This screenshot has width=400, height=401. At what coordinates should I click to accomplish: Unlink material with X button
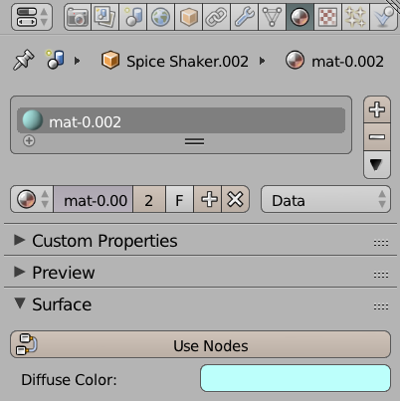click(236, 199)
